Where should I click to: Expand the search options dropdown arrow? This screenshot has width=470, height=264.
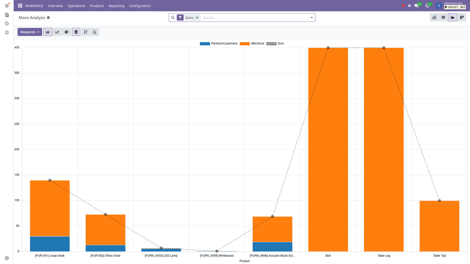[x=312, y=17]
